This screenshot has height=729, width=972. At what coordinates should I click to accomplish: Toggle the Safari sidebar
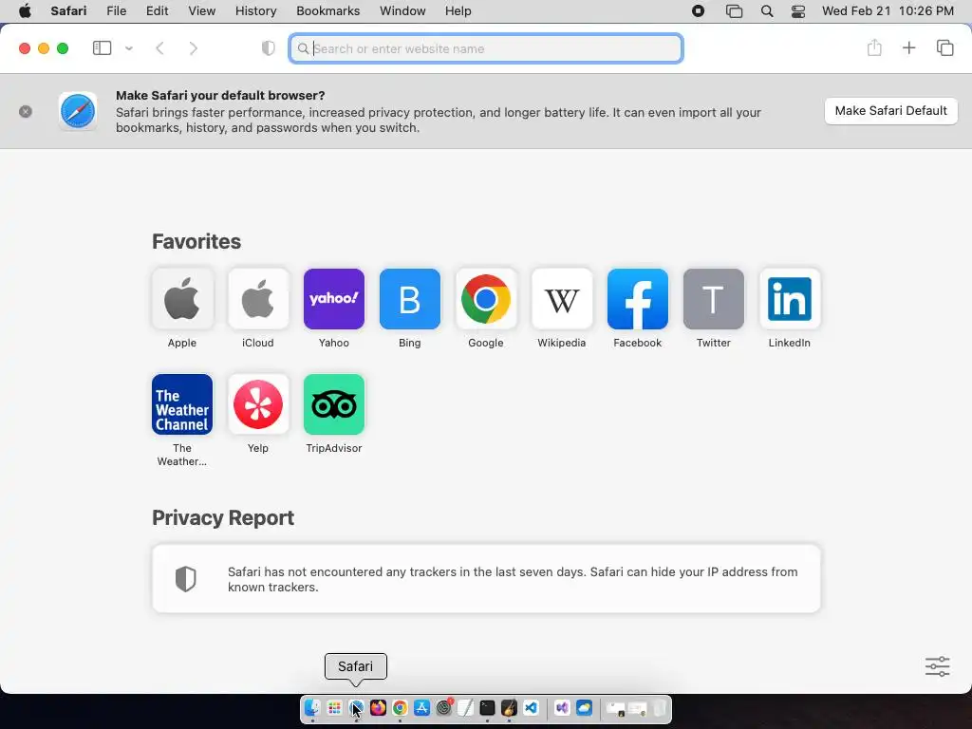point(102,47)
